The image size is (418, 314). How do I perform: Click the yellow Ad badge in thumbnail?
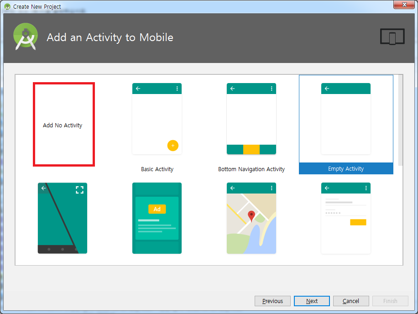157,209
